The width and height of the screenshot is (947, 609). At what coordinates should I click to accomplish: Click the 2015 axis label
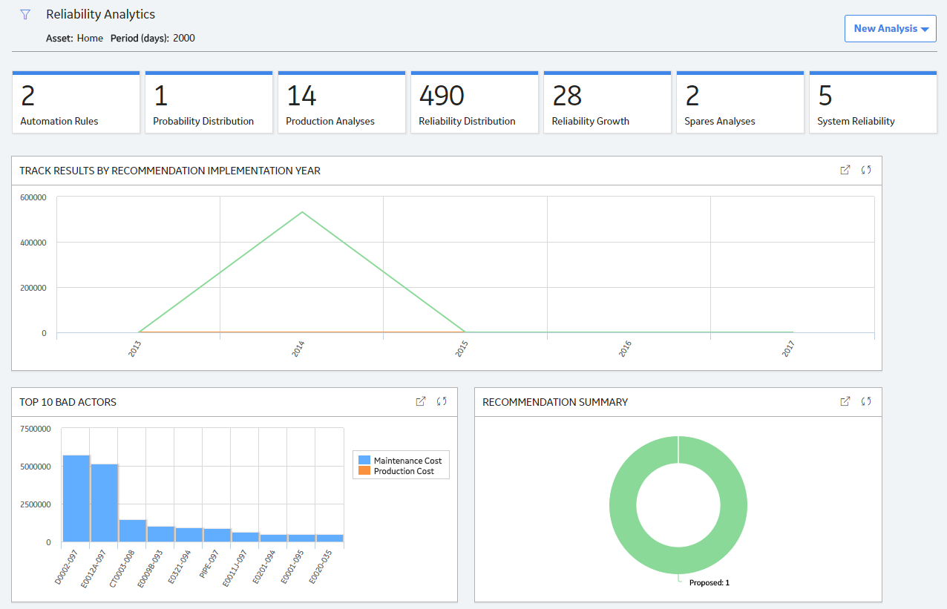(462, 349)
